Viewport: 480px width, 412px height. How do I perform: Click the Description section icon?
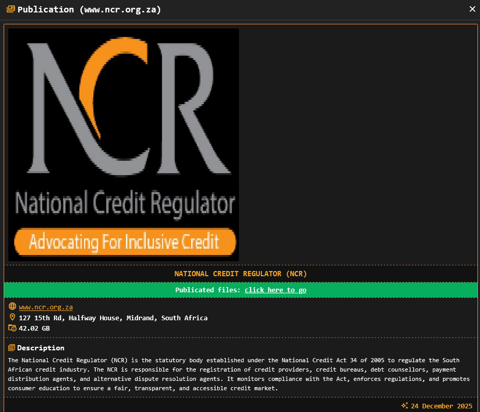click(x=12, y=348)
